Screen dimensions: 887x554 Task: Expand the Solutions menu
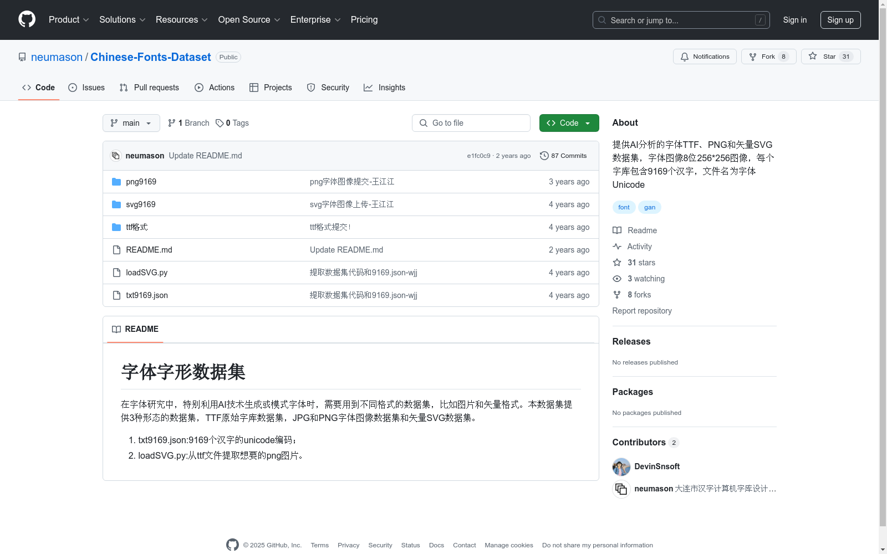tap(122, 19)
